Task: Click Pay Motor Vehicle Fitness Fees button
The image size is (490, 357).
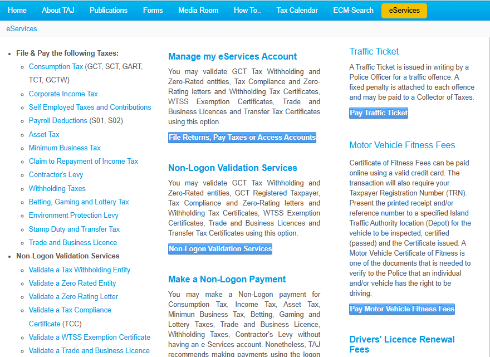Action: tap(402, 309)
